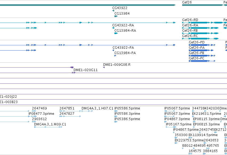Select the Gef26-RC transcript
Screen dimensions: 227x155
click(200, 39)
